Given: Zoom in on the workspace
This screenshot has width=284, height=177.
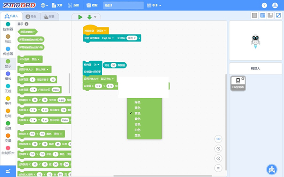Looking at the screenshot, I should coord(218,149).
